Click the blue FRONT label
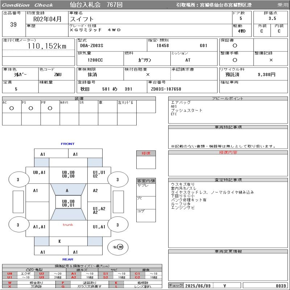This screenshot has height=290, width=290. [x=68, y=144]
